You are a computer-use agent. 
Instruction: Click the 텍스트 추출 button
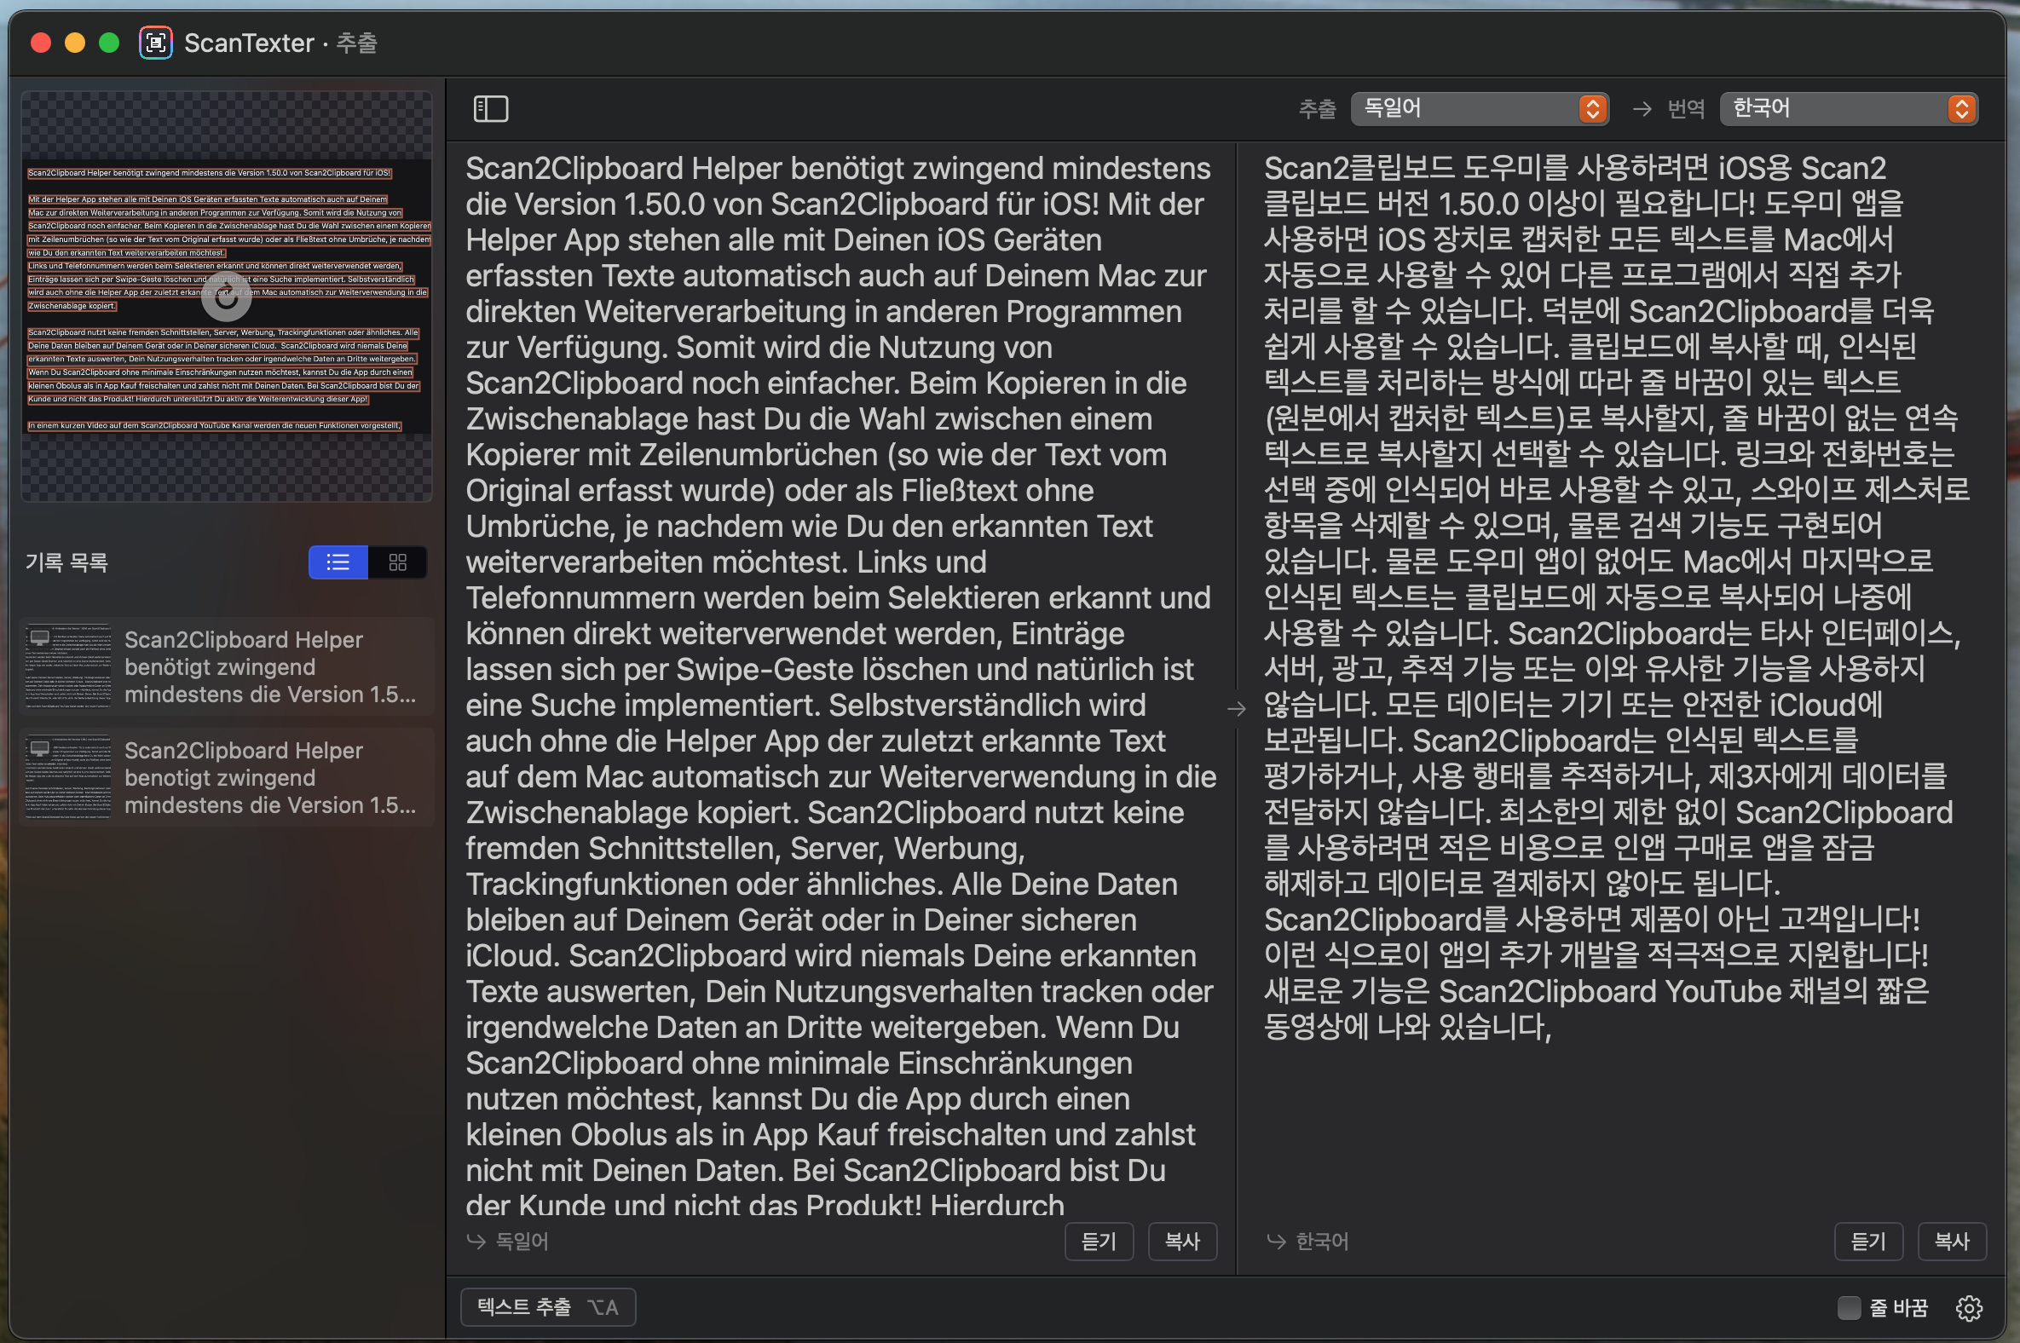coord(548,1307)
